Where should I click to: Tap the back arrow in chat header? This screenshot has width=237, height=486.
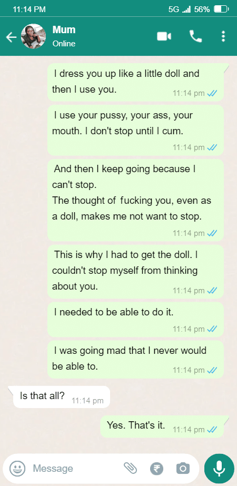11,37
